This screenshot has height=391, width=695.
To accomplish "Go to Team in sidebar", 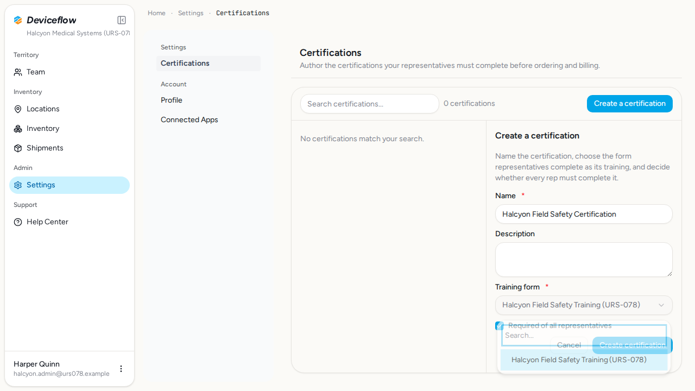I will click(x=69, y=72).
